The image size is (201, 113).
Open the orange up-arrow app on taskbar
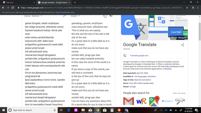119,110
